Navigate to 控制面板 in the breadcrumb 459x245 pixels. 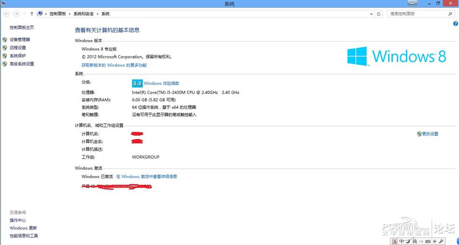(x=58, y=14)
